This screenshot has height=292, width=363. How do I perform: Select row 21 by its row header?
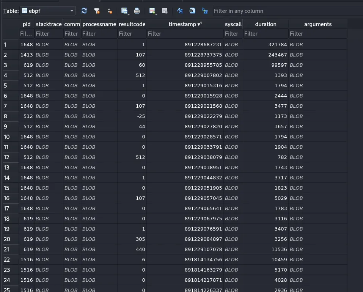(11, 250)
